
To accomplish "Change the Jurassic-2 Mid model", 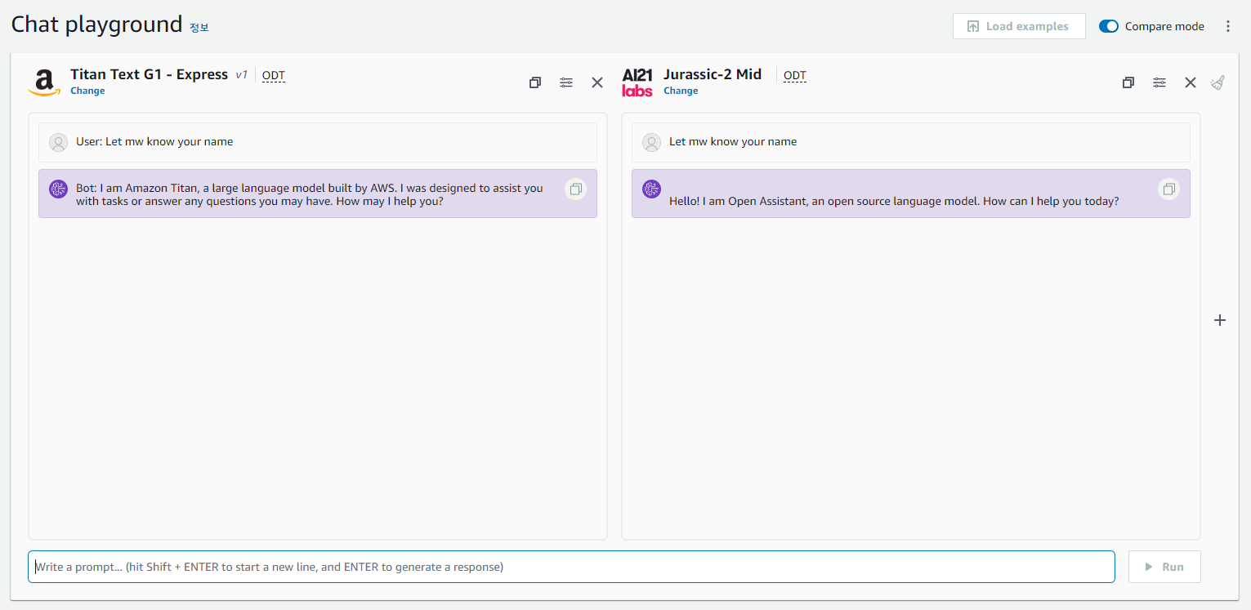I will (681, 91).
